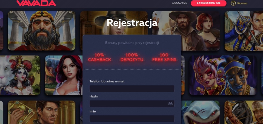Screen dimensions: 263x124
Task: Select the 100% Depozytu bonus
Action: click(132, 57)
